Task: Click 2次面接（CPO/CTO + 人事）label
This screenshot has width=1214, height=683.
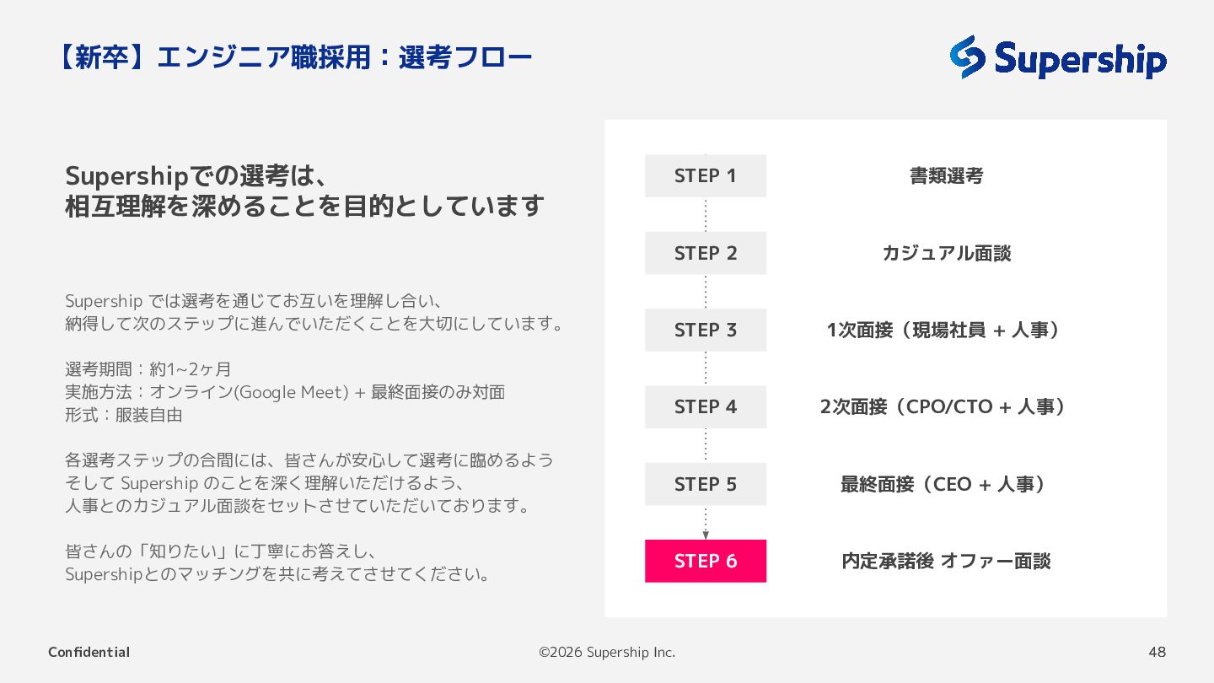Action: [946, 407]
